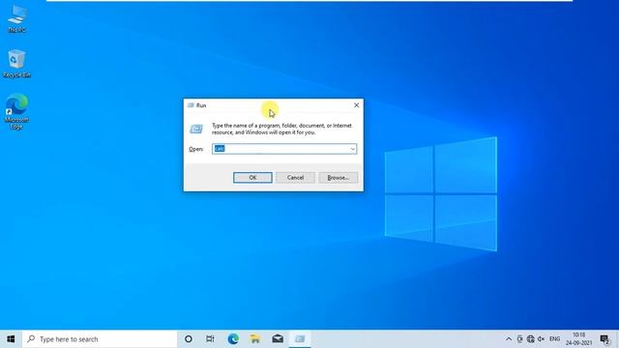Open Mail app from taskbar
The image size is (619, 348).
click(x=278, y=339)
